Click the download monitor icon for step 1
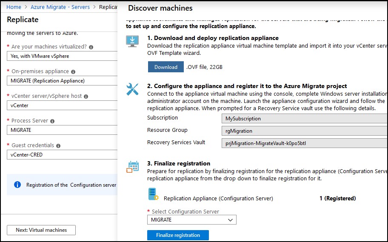Image resolution: width=388 pixels, height=242 pixels. (132, 41)
